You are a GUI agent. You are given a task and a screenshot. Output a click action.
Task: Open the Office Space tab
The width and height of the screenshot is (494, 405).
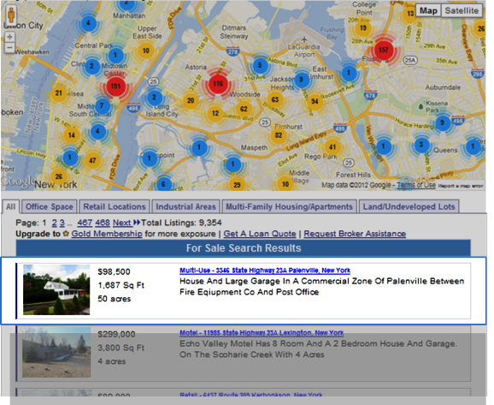50,206
